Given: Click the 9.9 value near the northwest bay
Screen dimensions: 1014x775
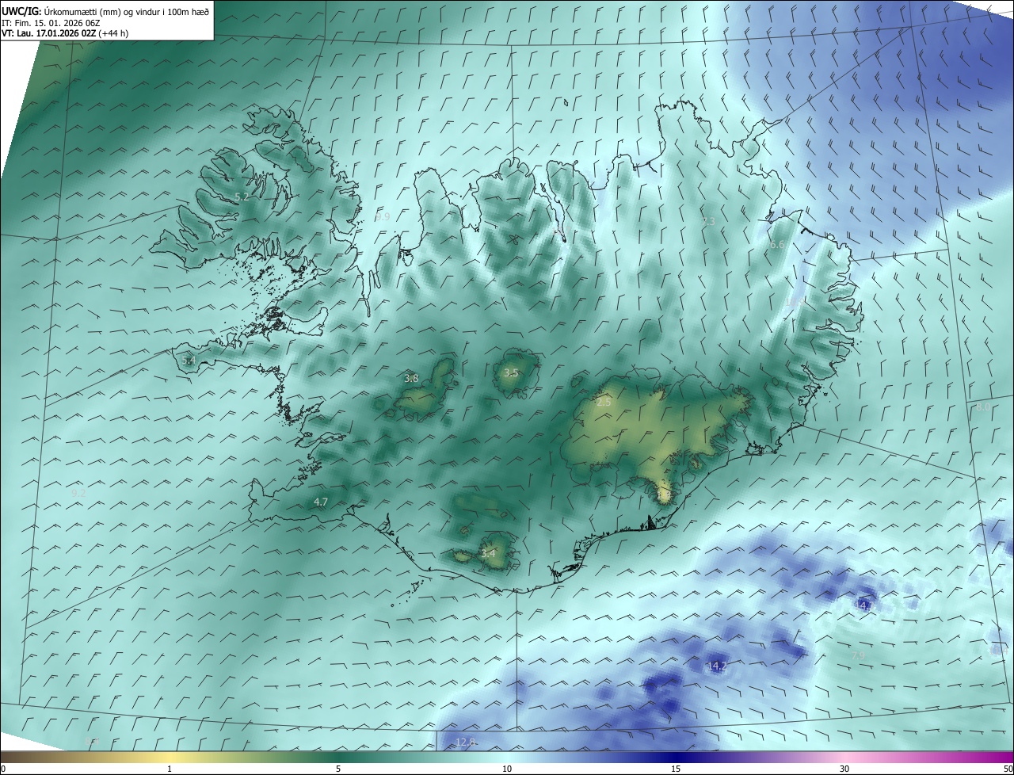Looking at the screenshot, I should click(x=383, y=216).
